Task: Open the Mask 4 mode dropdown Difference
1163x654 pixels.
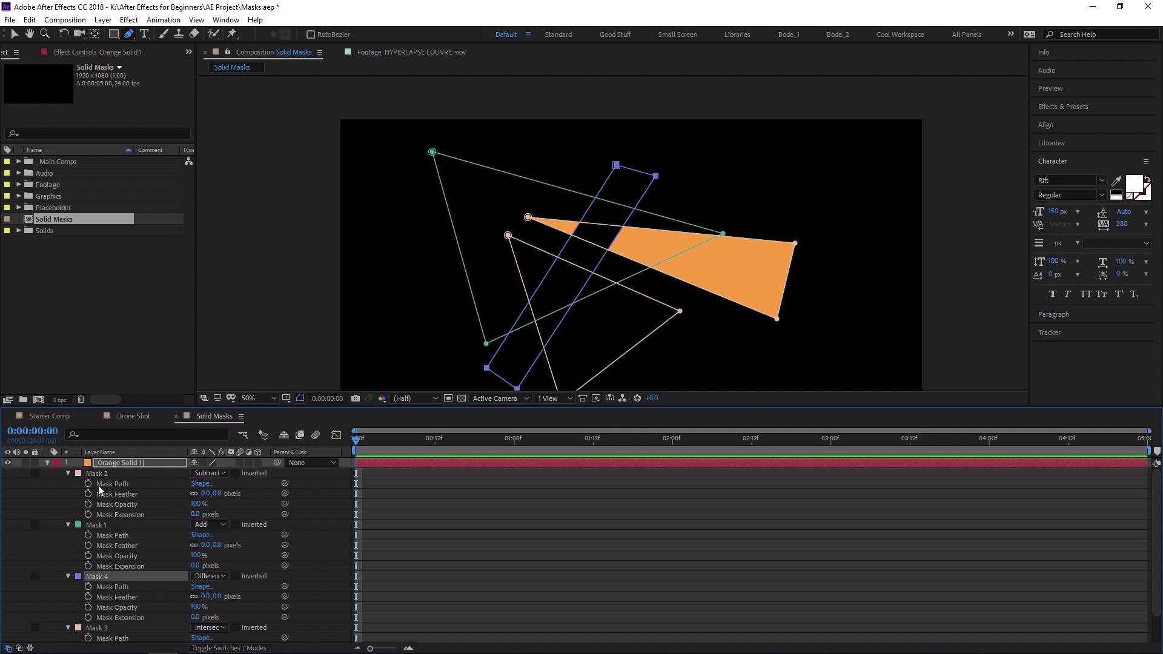Action: coord(210,576)
